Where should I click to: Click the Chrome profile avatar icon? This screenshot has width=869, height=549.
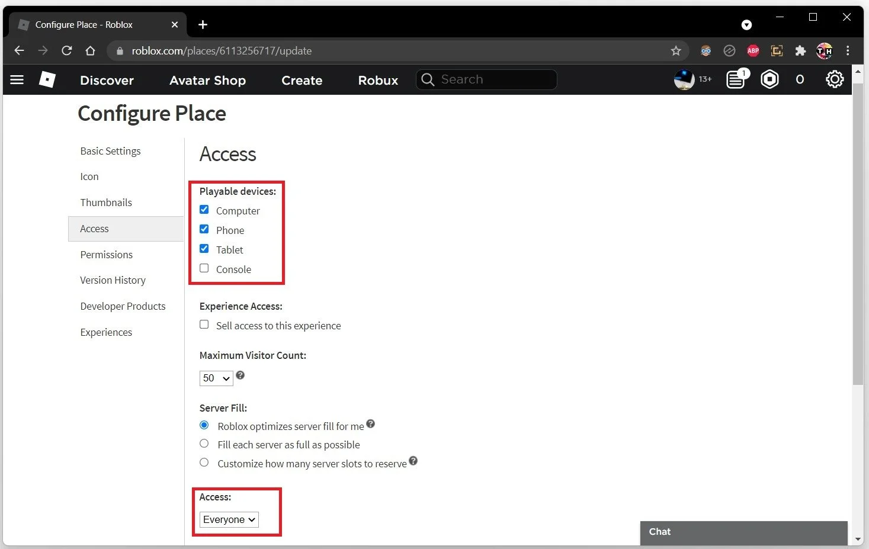click(824, 51)
